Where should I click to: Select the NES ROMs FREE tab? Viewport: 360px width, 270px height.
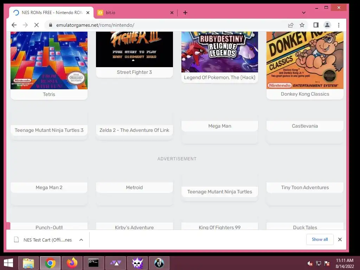(x=51, y=13)
